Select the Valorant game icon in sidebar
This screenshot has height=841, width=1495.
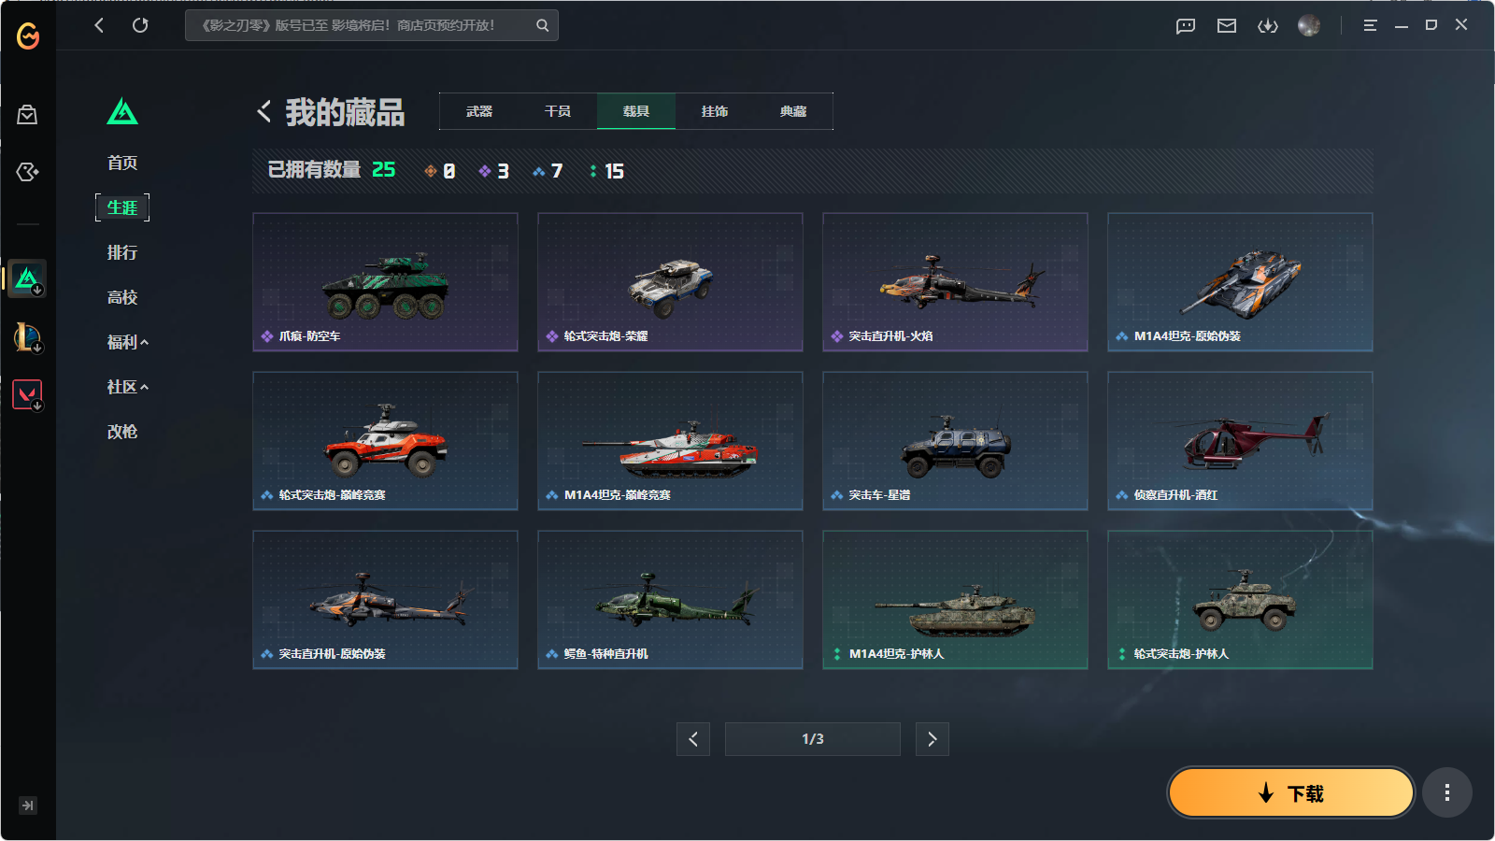[x=27, y=394]
